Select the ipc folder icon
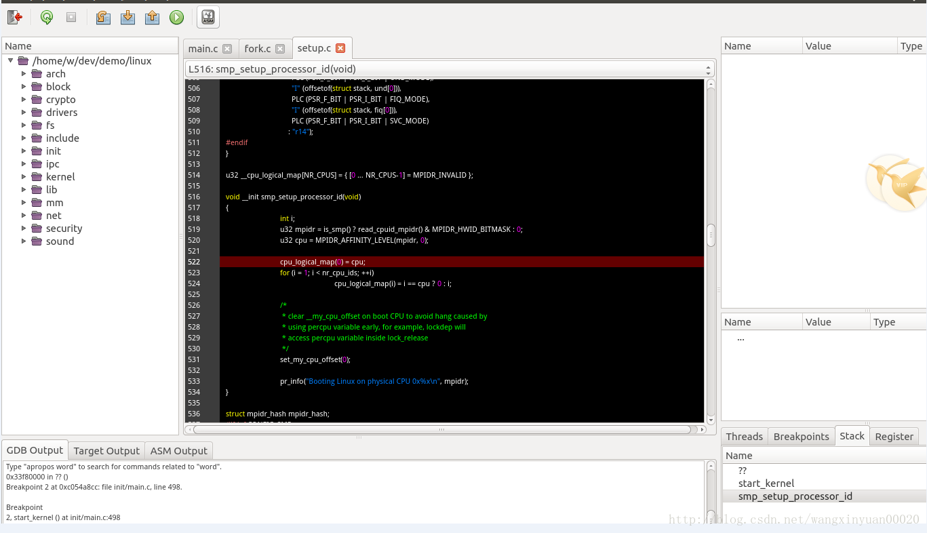This screenshot has width=927, height=533. pos(37,164)
